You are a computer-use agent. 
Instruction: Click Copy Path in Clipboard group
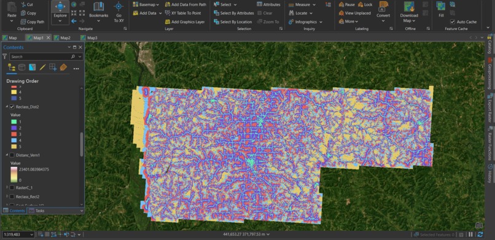point(32,21)
